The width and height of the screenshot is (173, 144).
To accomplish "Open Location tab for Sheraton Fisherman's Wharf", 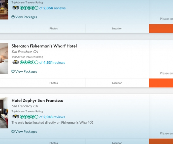I will tap(117, 83).
